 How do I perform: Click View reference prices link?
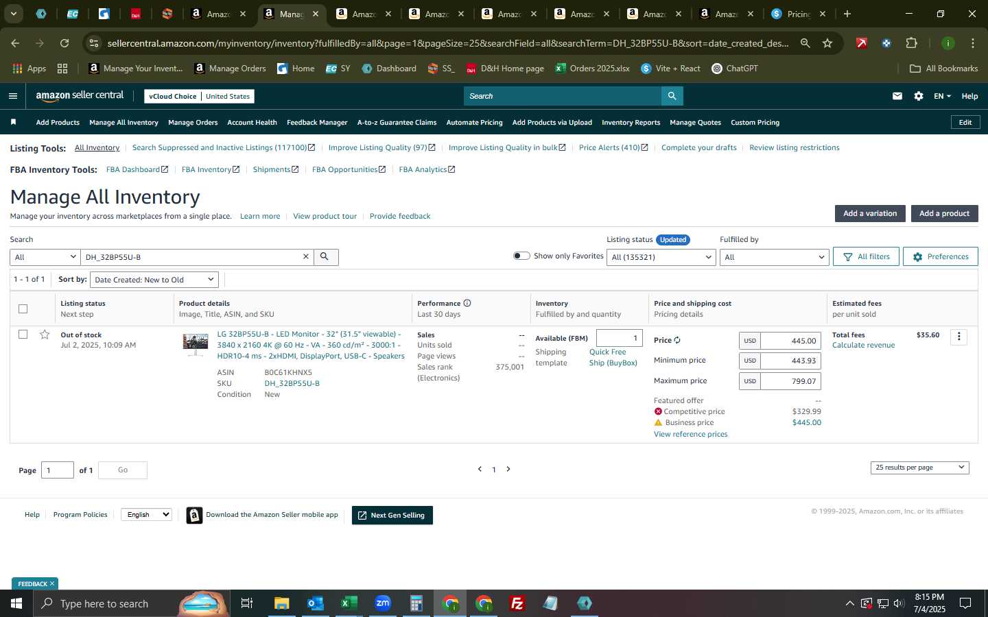(690, 434)
